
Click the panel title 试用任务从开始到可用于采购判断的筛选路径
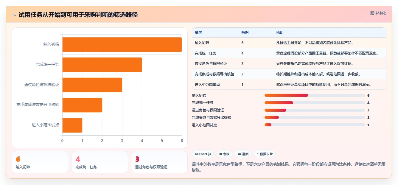click(x=78, y=15)
